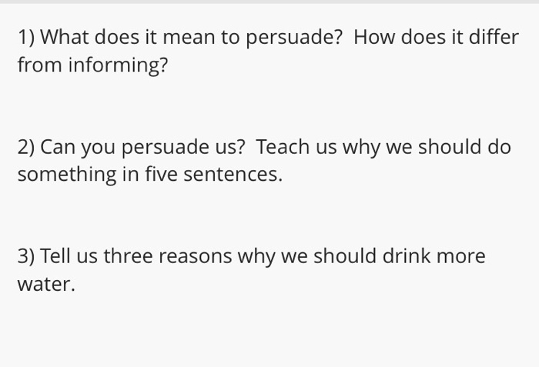Image resolution: width=539 pixels, height=367 pixels.
Task: Click "something in five sentences." line
Action: point(150,174)
